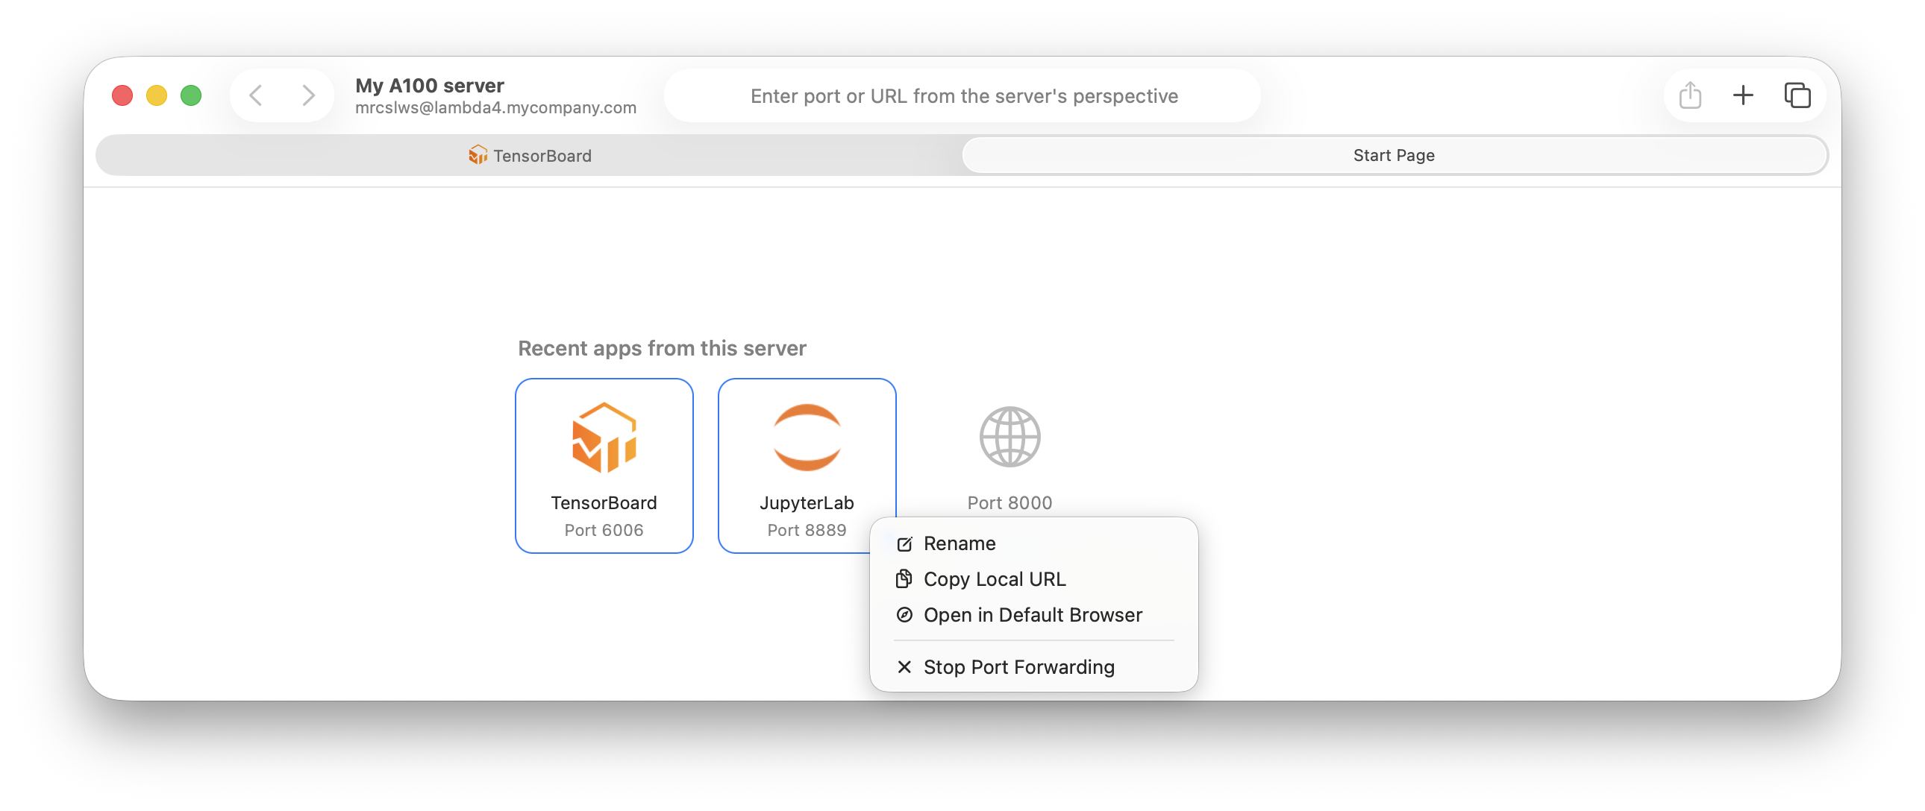Select the Start Page tab
This screenshot has height=811, width=1925.
coord(1394,155)
